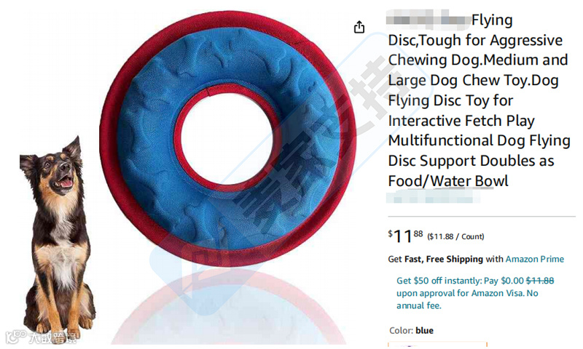Click the watermark logo under the dog
Screen dimensions: 583x349
click(41, 337)
